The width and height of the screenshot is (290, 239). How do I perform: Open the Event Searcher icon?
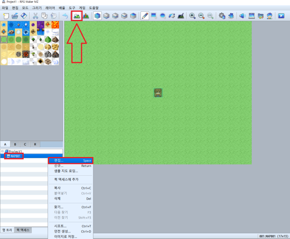[x=251, y=16]
